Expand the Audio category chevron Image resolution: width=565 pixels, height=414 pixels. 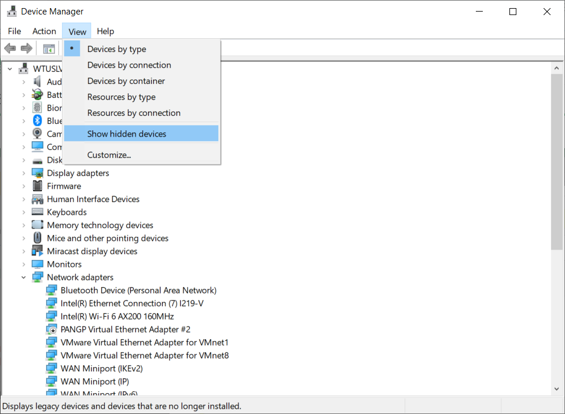click(x=24, y=82)
